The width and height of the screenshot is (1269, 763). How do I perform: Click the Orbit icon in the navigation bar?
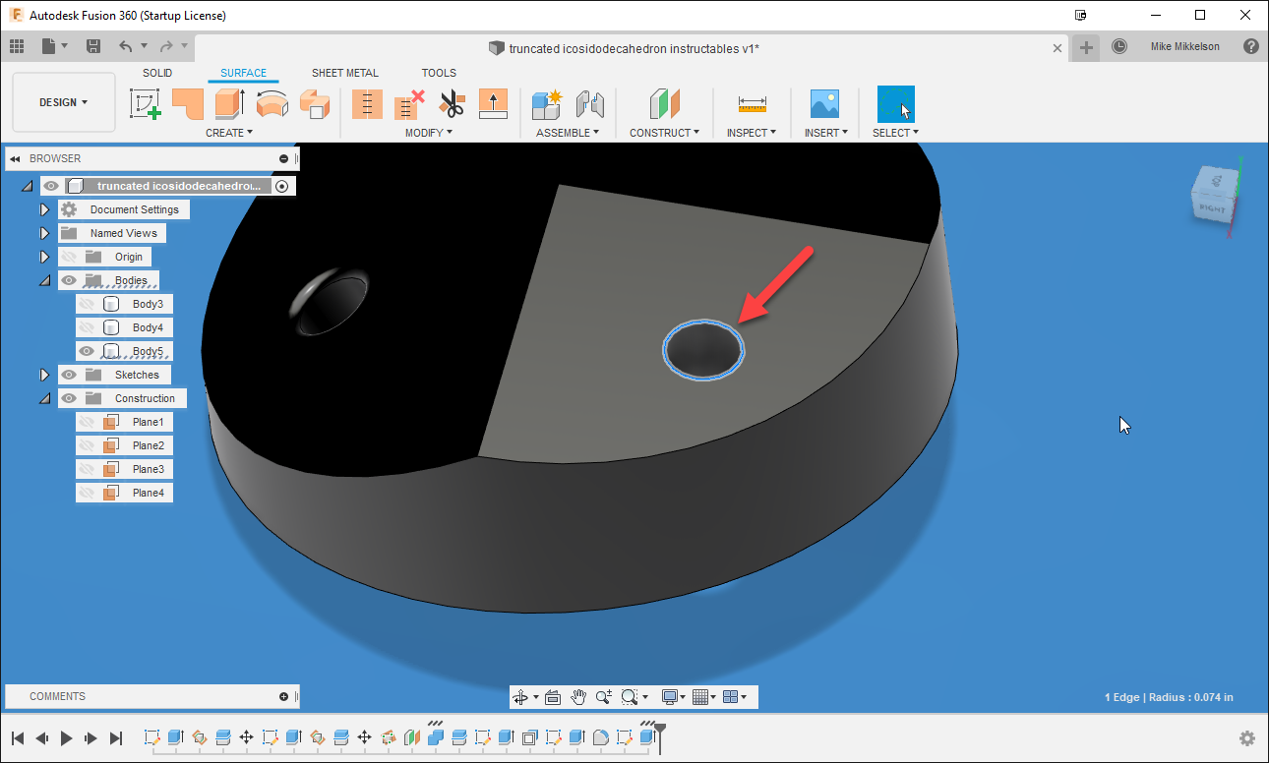click(520, 696)
